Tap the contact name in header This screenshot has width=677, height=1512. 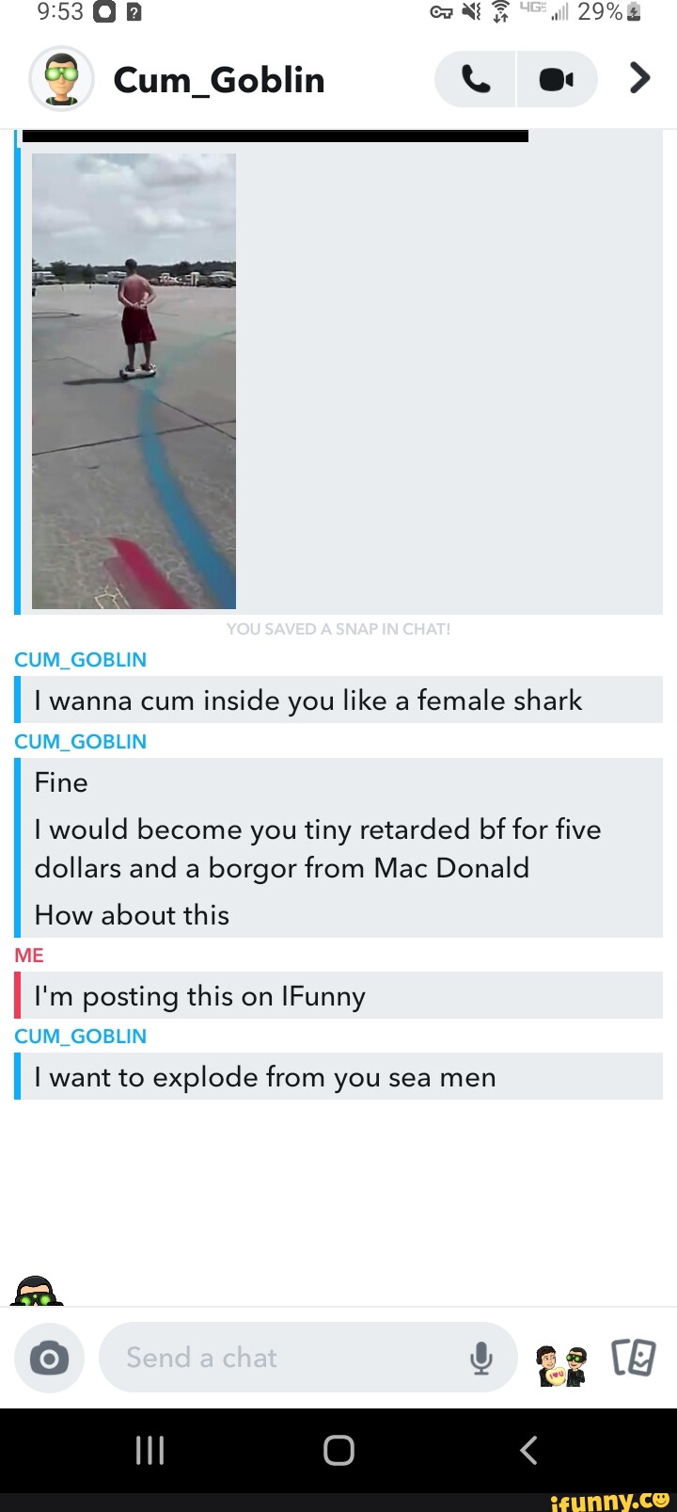pos(219,81)
